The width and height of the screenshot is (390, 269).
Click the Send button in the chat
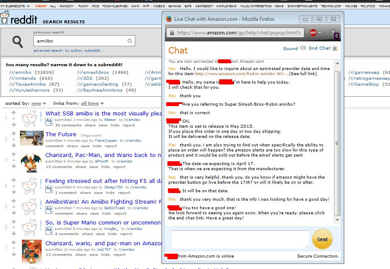[x=322, y=239]
